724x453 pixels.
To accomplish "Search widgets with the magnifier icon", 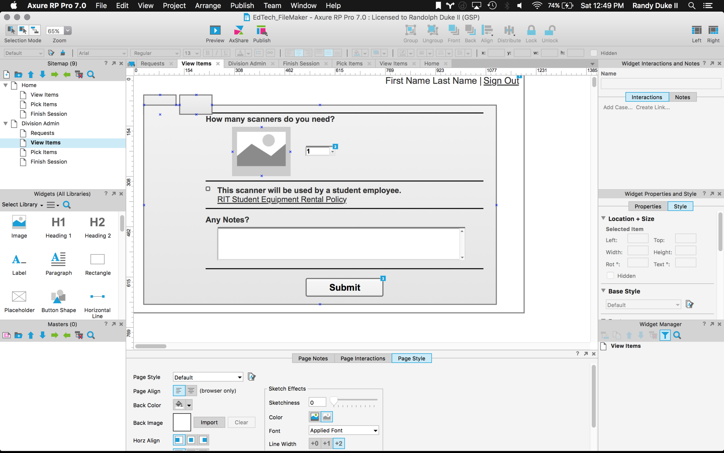I will click(67, 205).
